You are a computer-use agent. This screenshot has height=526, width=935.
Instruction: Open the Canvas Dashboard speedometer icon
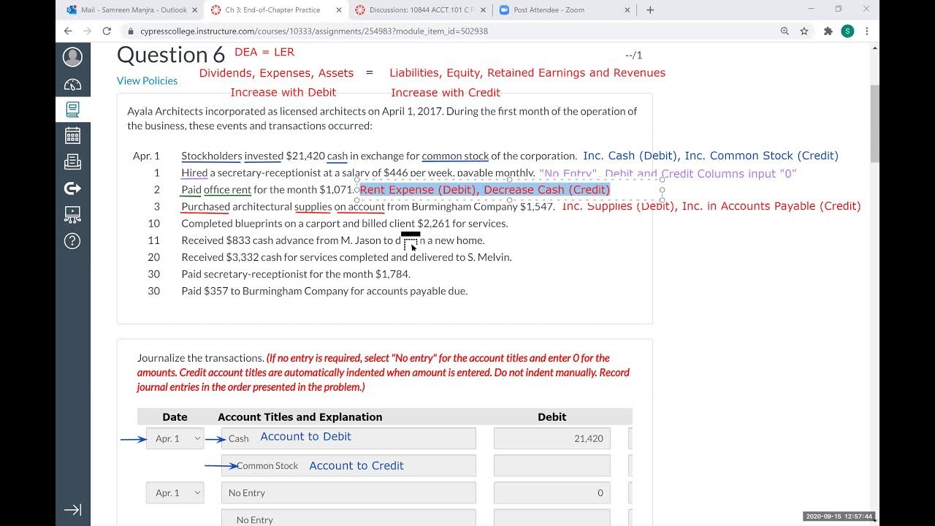coord(72,85)
